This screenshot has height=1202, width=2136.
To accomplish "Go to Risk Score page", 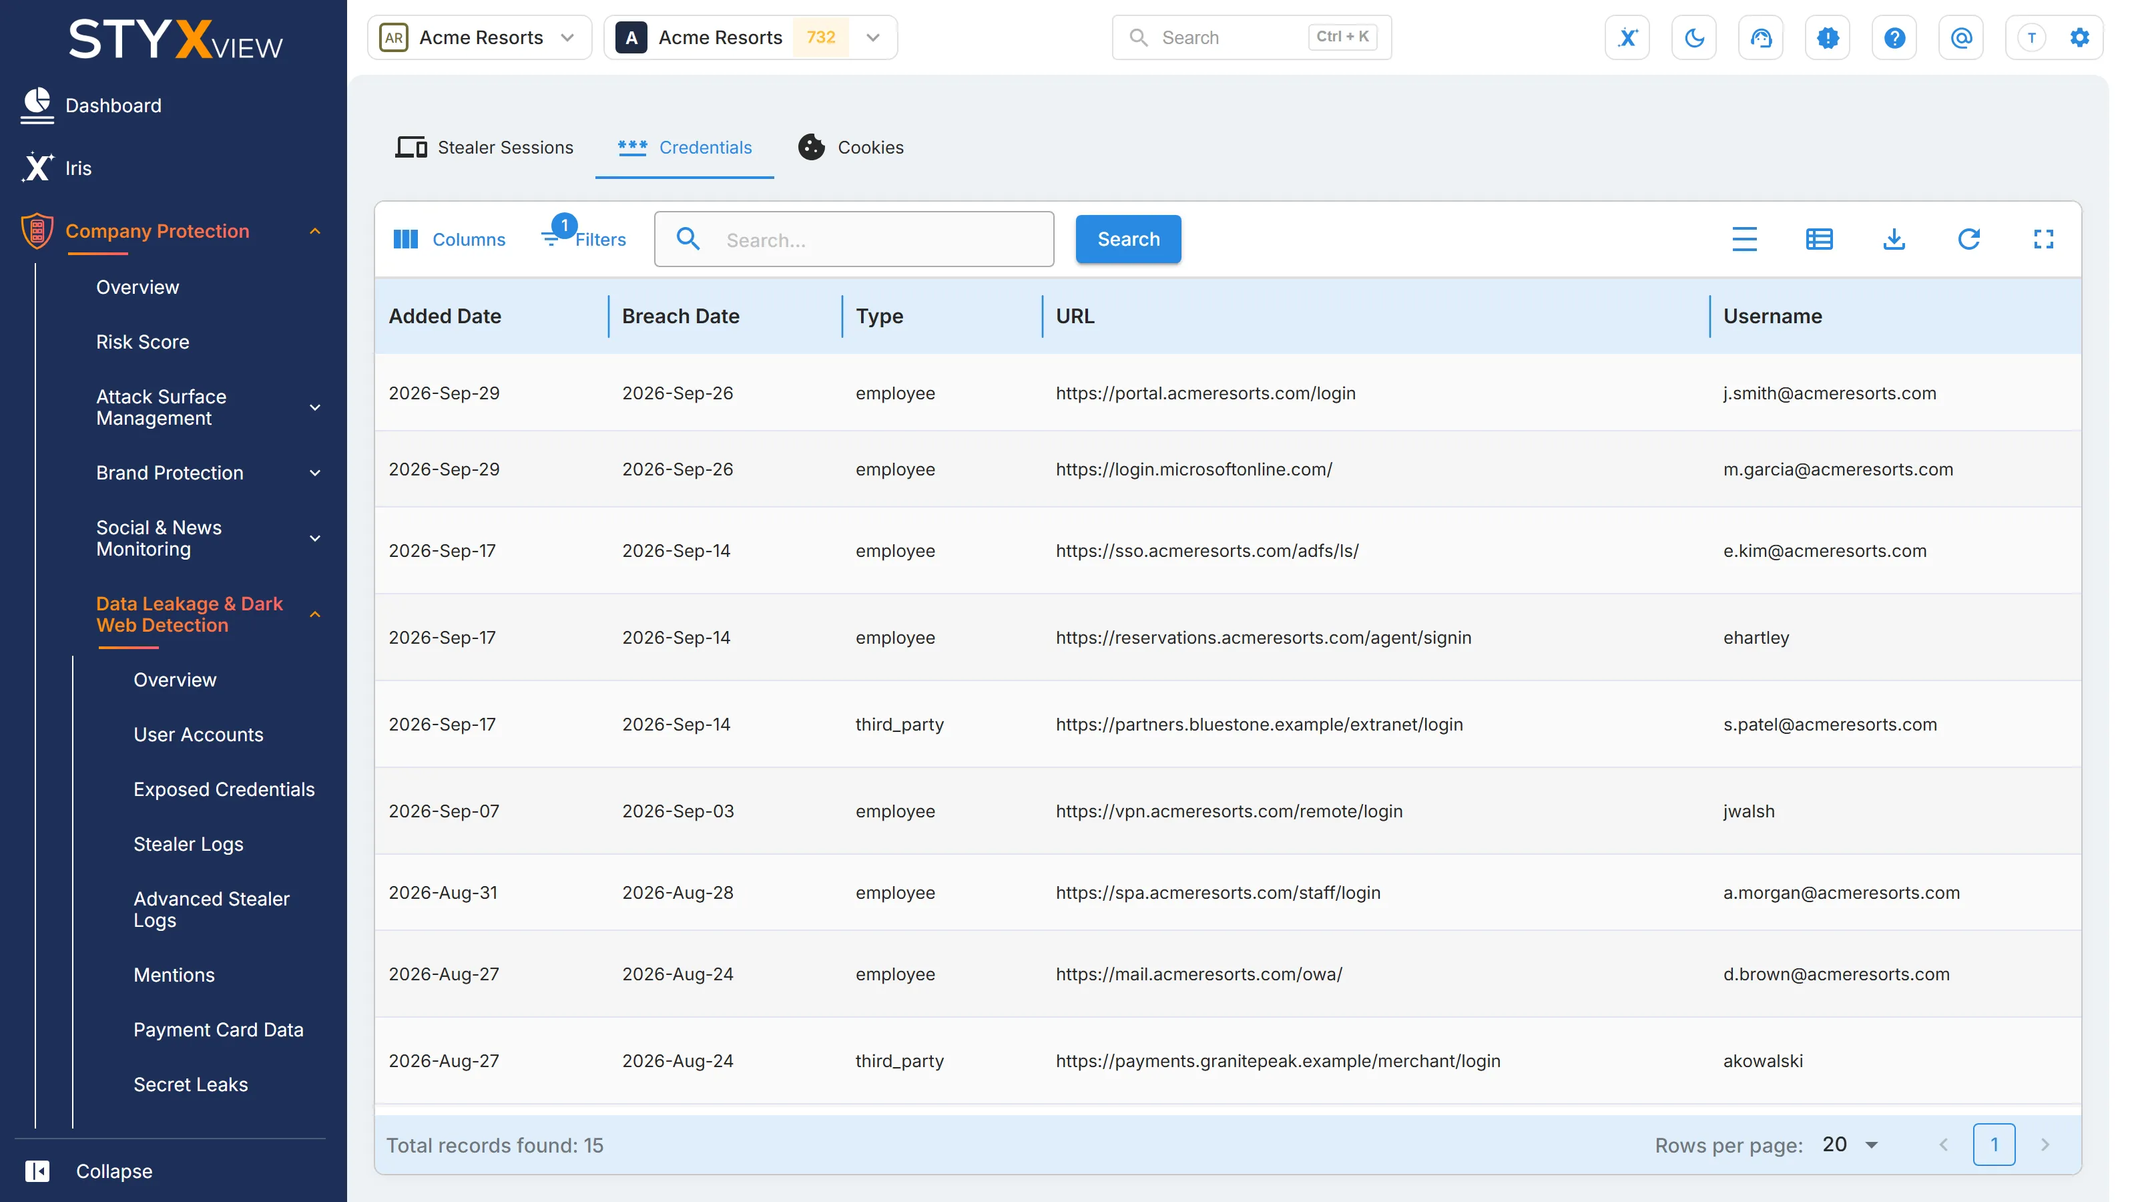I will coord(143,342).
